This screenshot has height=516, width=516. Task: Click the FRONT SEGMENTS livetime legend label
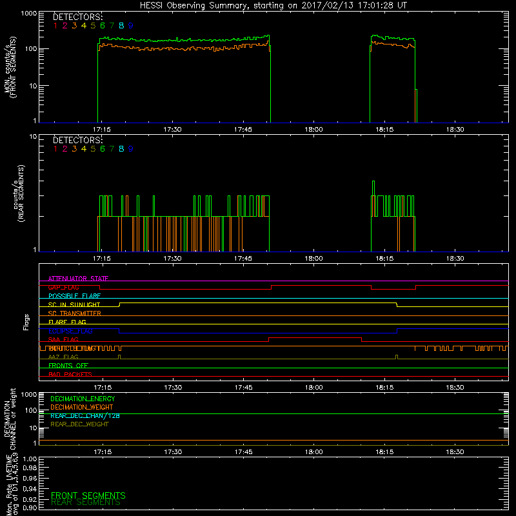pyautogui.click(x=88, y=495)
